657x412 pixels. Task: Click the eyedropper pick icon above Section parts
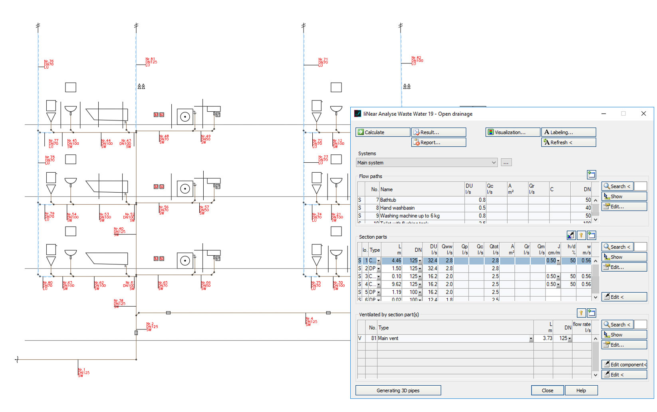coord(571,235)
